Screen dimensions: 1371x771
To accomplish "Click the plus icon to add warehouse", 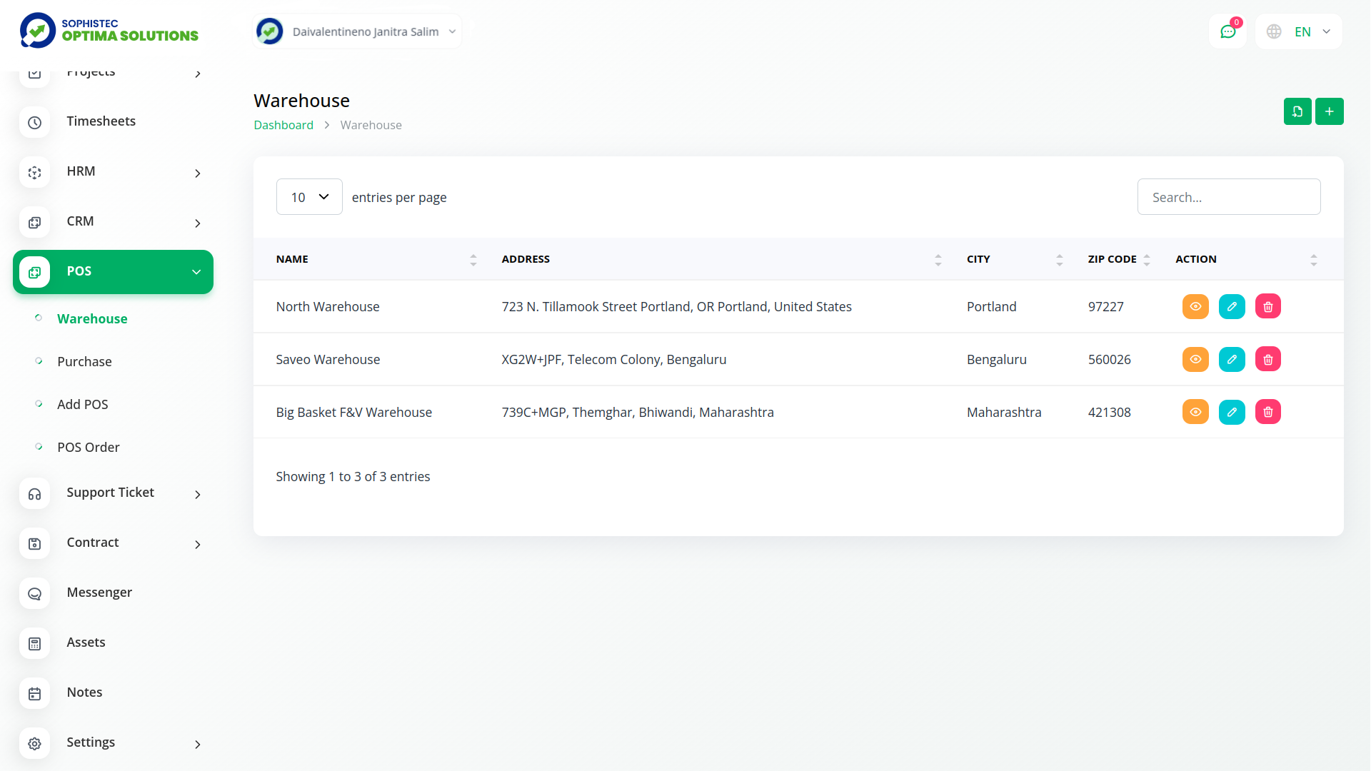I will pos(1329,111).
